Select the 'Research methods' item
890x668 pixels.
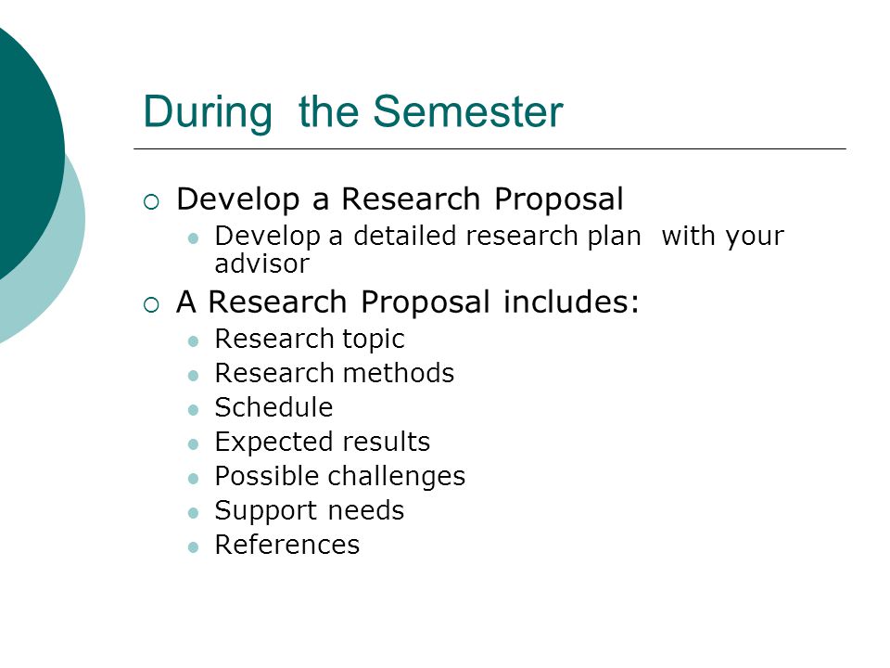(335, 373)
